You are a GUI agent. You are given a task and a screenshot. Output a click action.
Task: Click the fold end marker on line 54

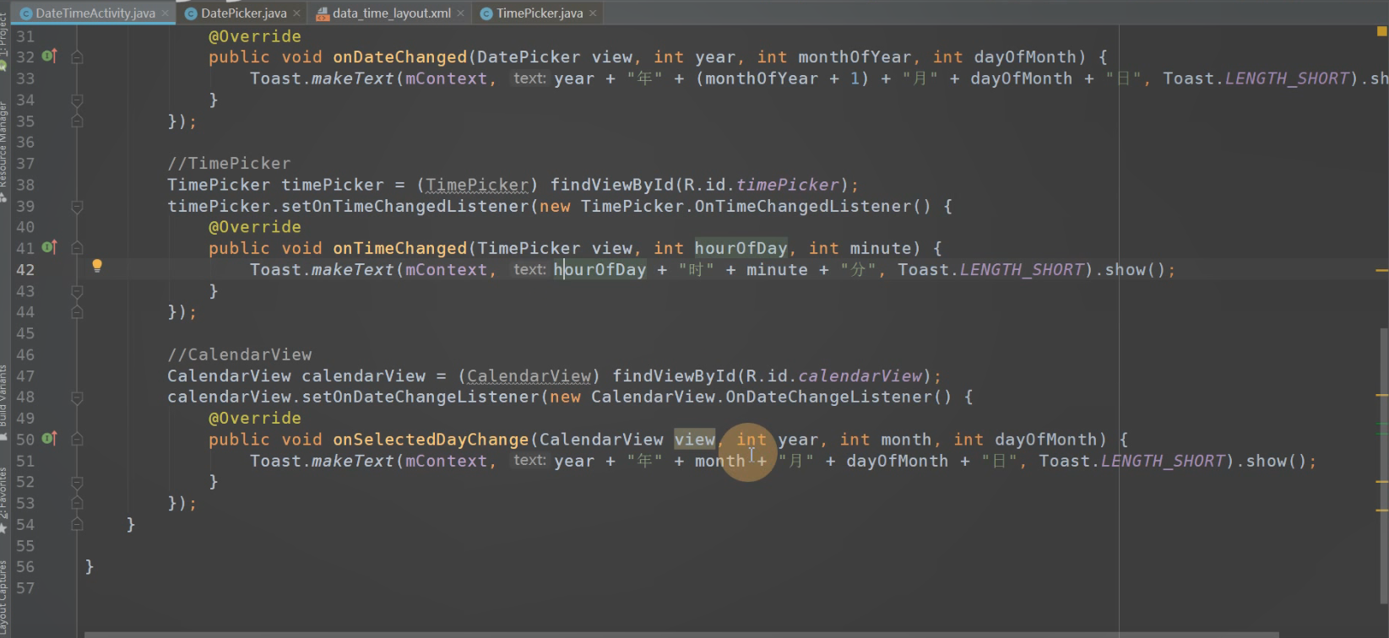(77, 525)
